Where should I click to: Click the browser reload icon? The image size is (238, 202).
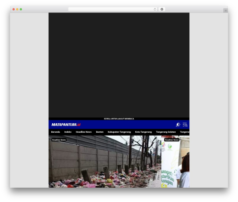point(155,9)
